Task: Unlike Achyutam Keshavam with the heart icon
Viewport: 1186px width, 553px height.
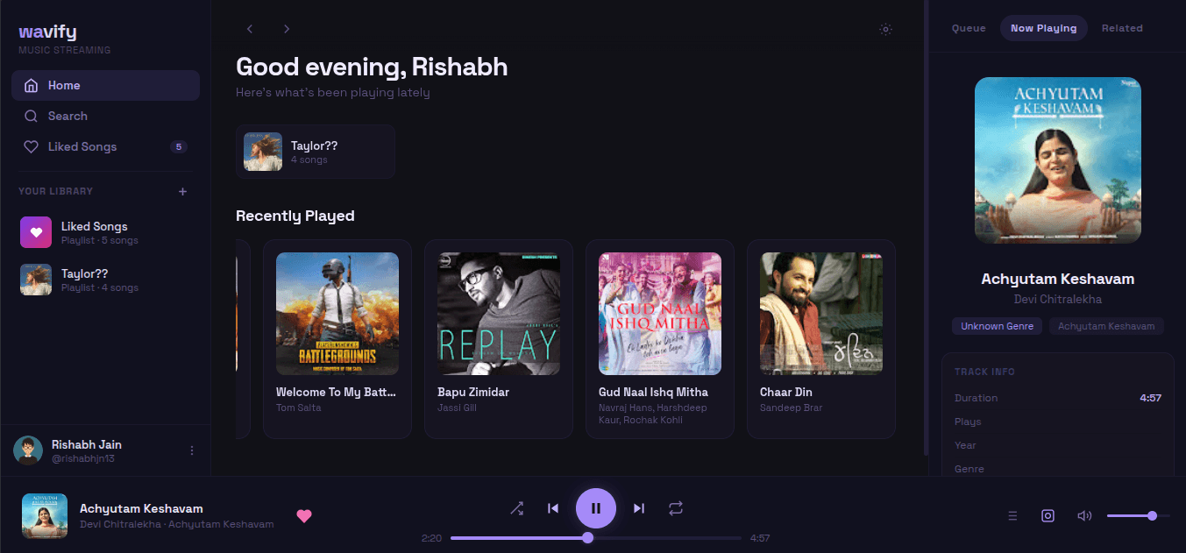Action: coord(304,515)
